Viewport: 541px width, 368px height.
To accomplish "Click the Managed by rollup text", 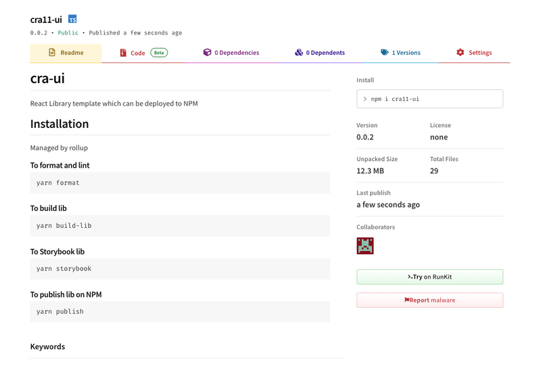I will (x=59, y=147).
